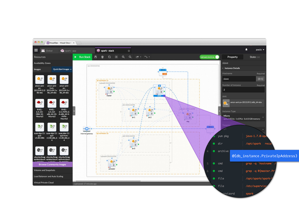Collapse the left resources panel handle
The height and width of the screenshot is (224, 299).
(74, 111)
